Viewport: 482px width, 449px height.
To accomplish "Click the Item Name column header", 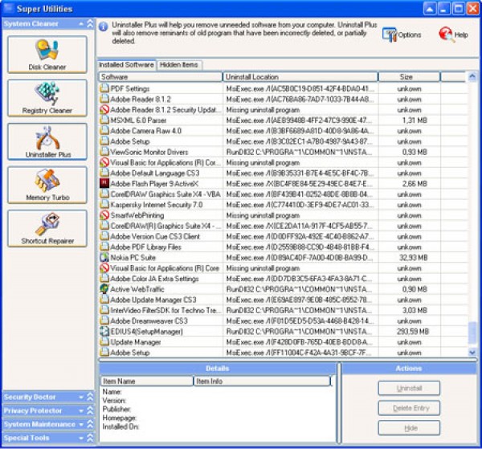I will tap(147, 381).
